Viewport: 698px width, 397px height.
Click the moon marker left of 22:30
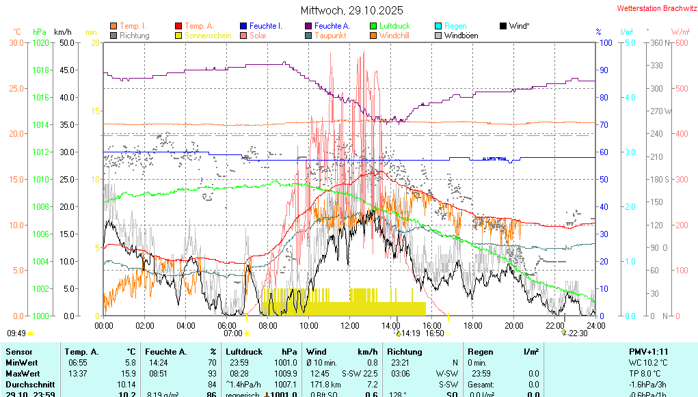(563, 333)
